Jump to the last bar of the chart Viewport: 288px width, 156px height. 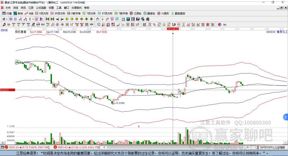click(x=52, y=19)
